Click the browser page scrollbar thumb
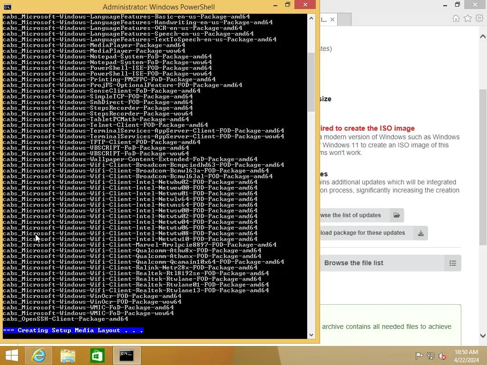The image size is (487, 365). click(483, 168)
